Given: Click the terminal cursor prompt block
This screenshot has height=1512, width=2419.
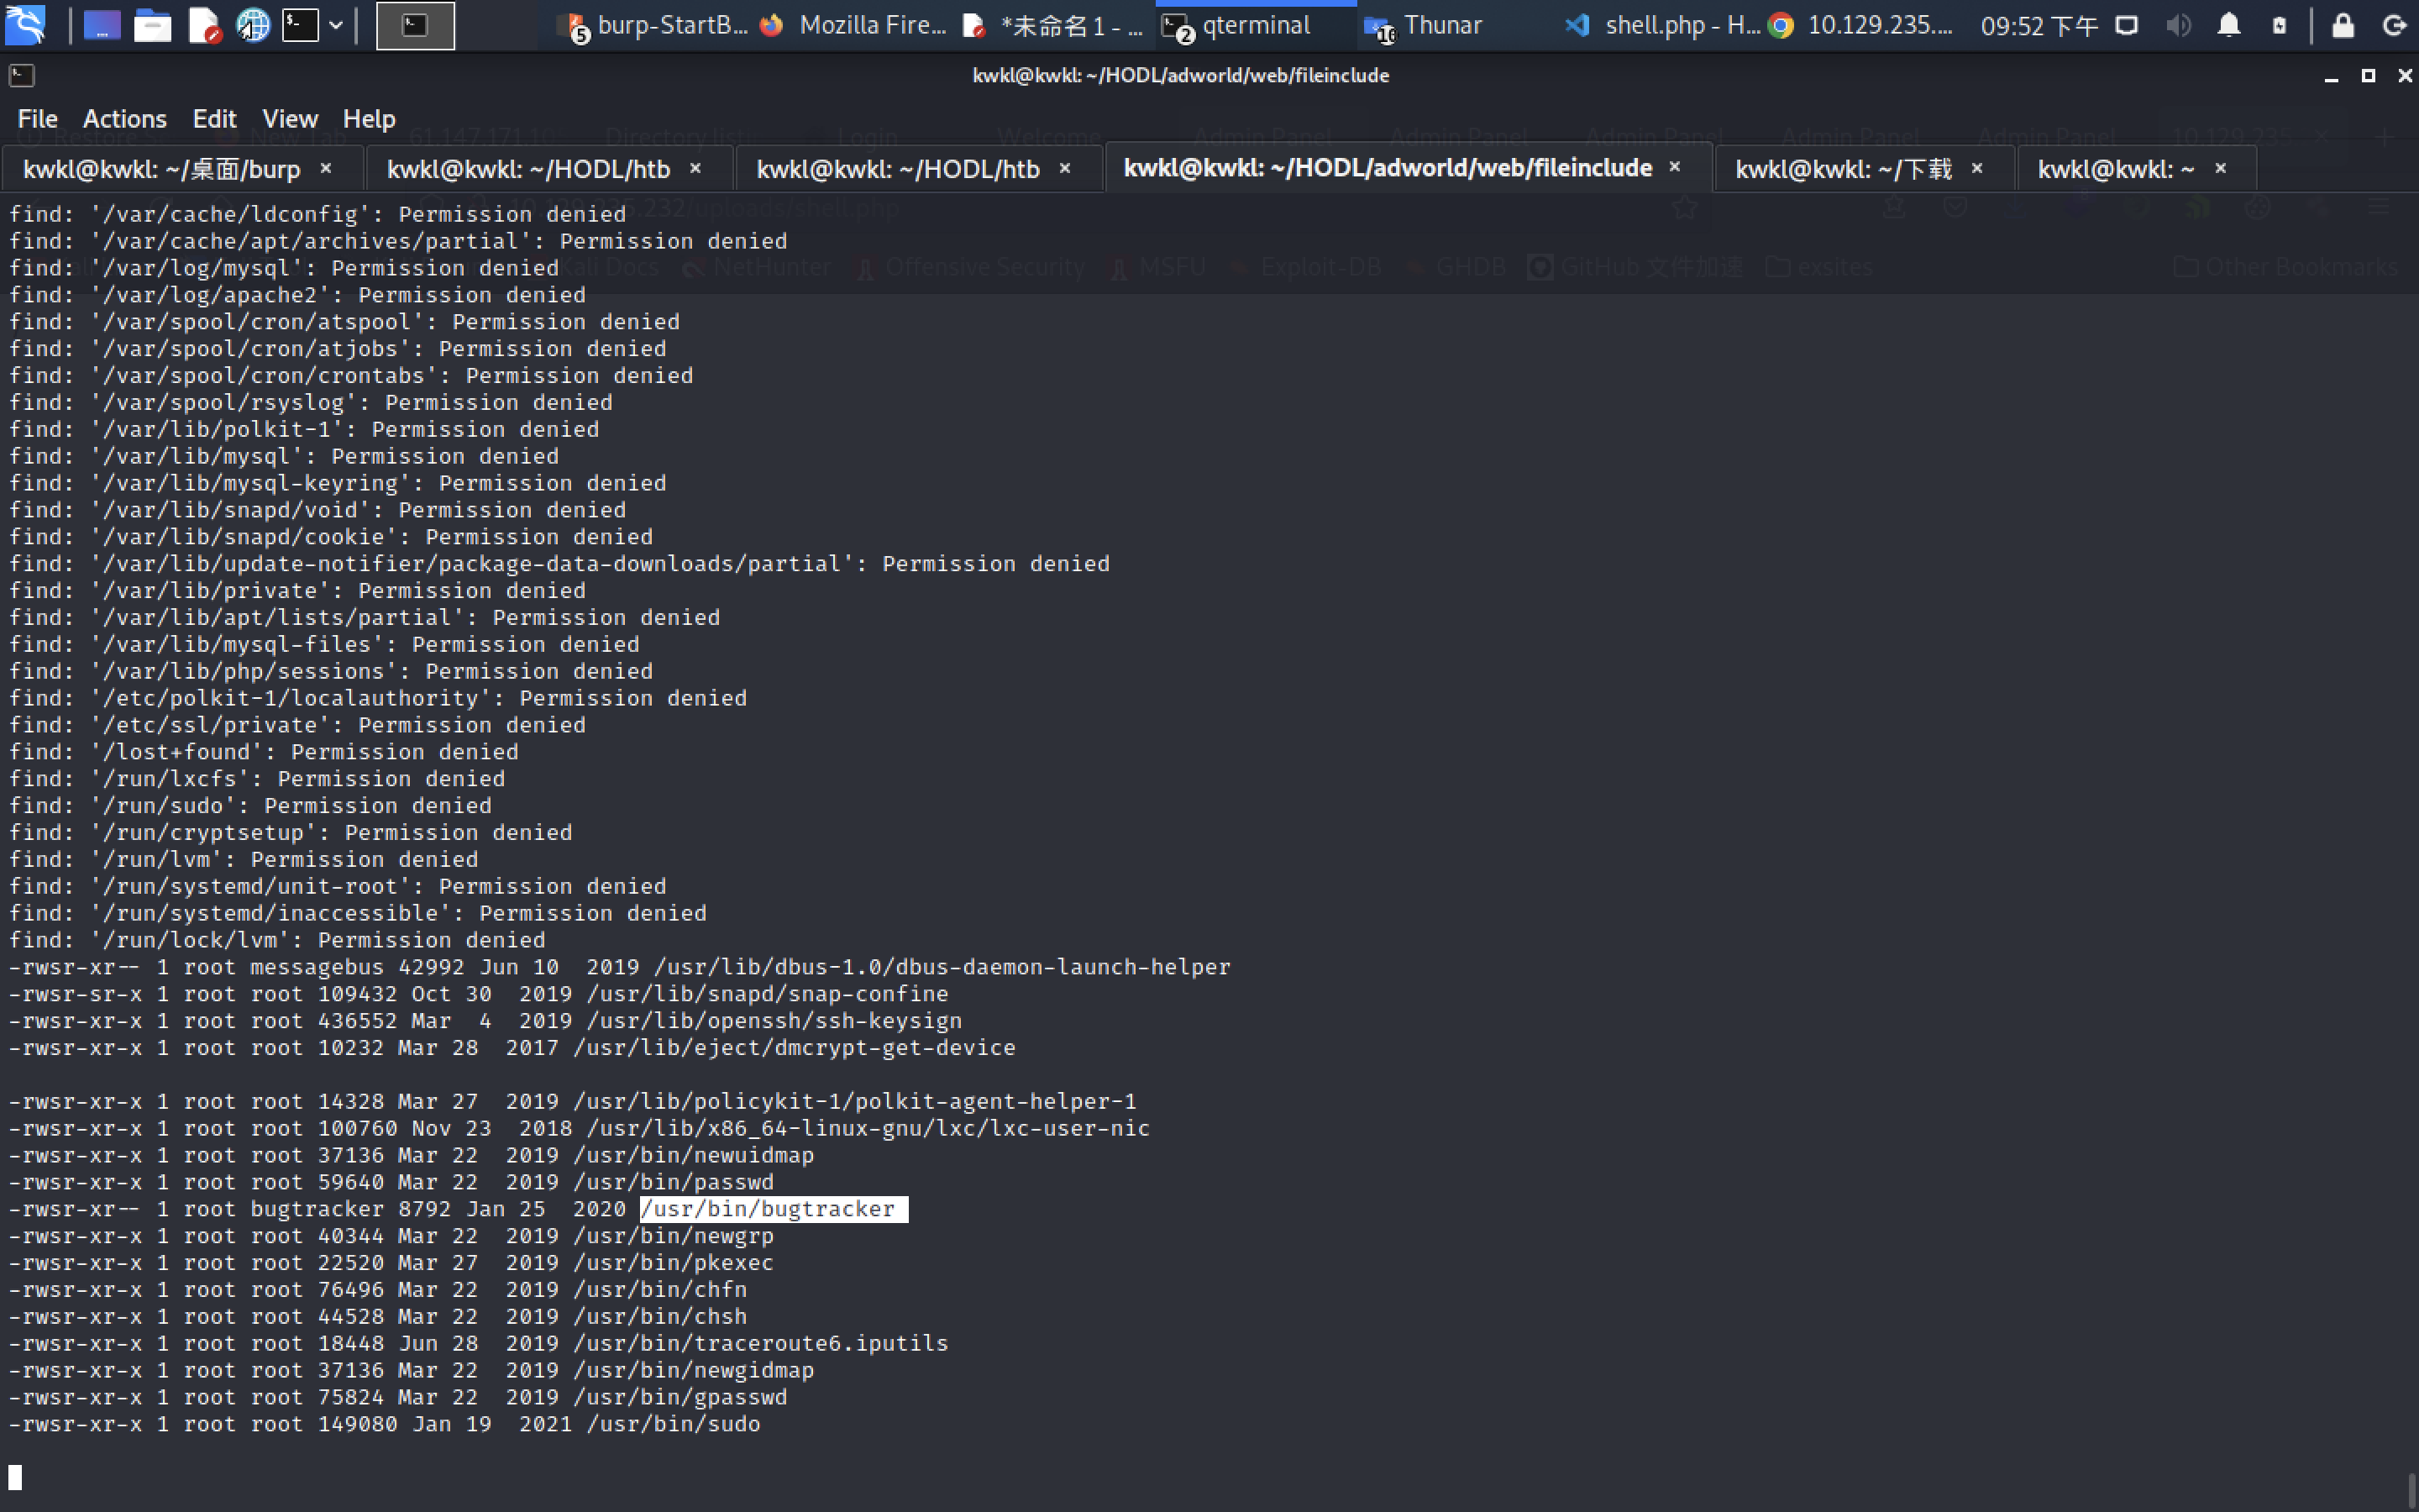Looking at the screenshot, I should pos(15,1477).
